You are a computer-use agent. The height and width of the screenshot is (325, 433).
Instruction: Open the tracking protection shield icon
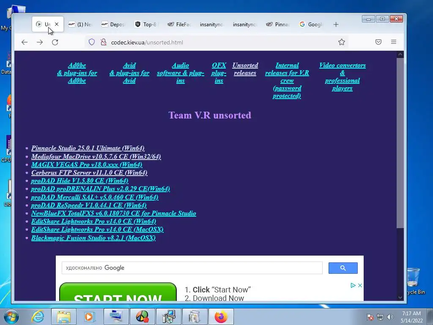92,42
